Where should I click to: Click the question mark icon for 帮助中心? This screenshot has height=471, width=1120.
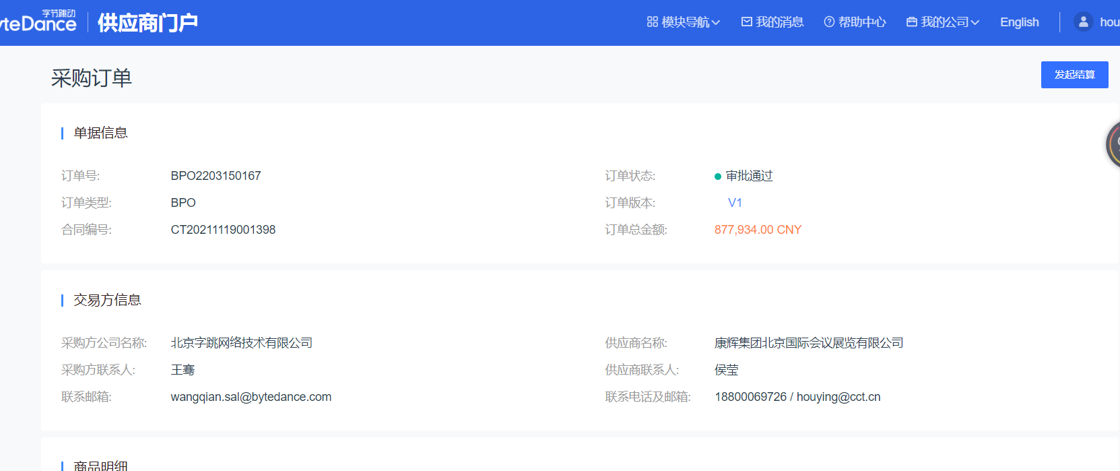(x=829, y=22)
